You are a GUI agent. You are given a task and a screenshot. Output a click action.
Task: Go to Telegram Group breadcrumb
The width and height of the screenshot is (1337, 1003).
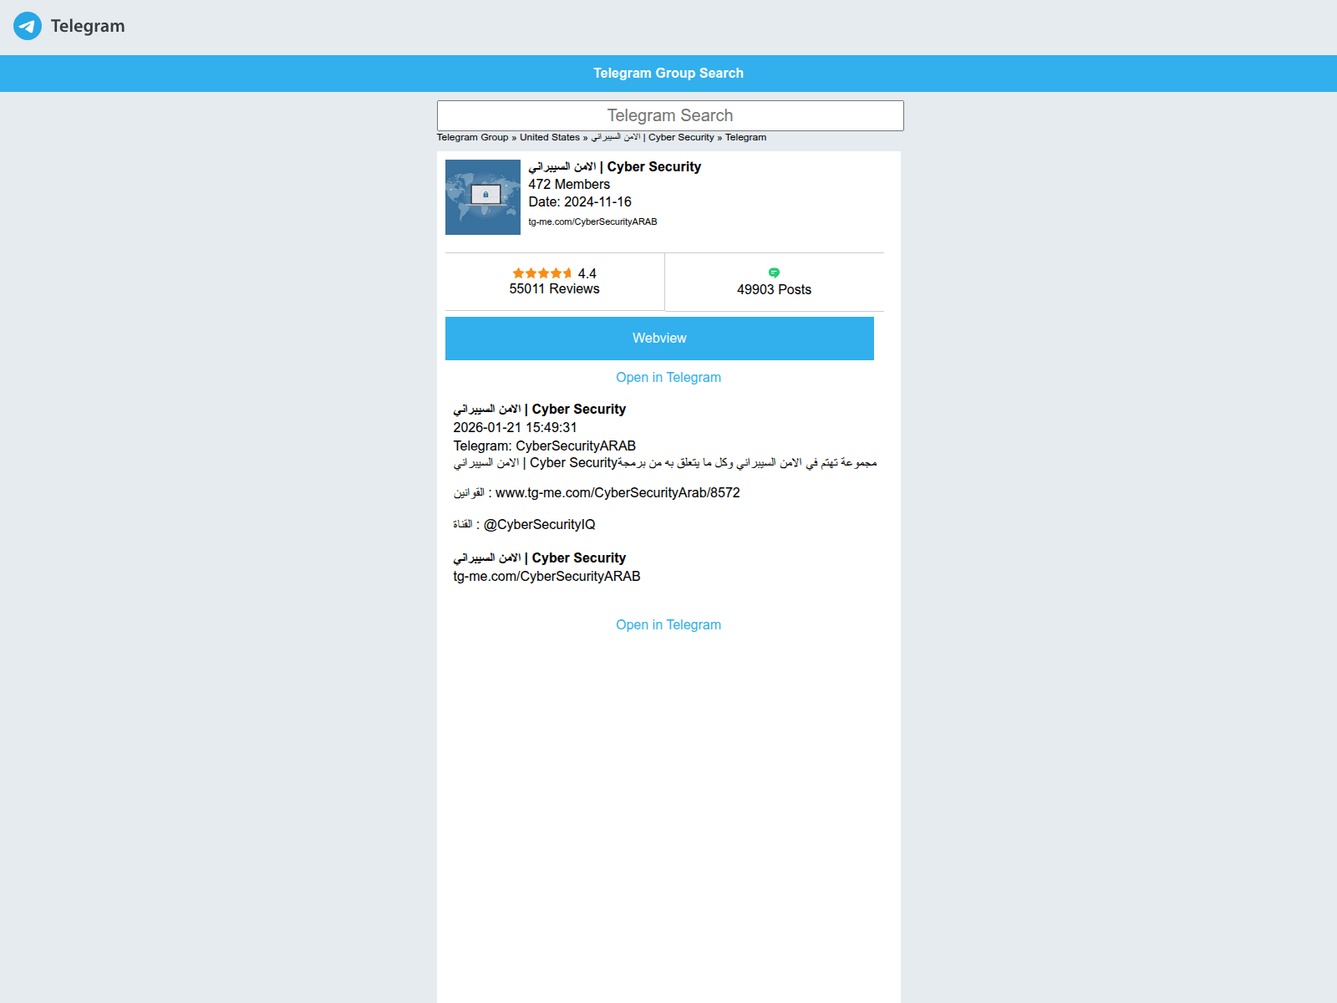pos(472,137)
